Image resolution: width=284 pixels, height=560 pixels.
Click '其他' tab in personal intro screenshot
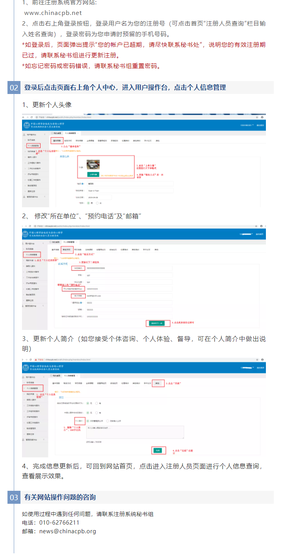[x=158, y=383]
